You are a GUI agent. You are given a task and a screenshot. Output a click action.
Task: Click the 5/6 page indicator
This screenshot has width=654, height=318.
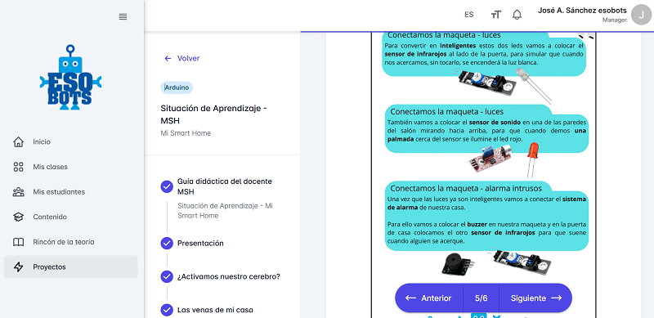pyautogui.click(x=481, y=298)
